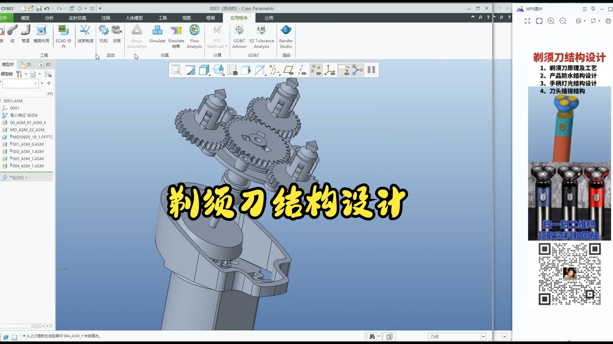Switch to the 模型 ribbon tab
613x344 pixels.
point(25,18)
